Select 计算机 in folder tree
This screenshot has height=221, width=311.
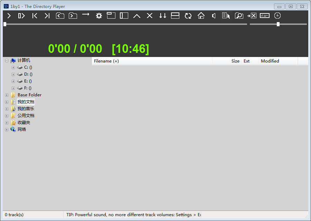(x=24, y=60)
